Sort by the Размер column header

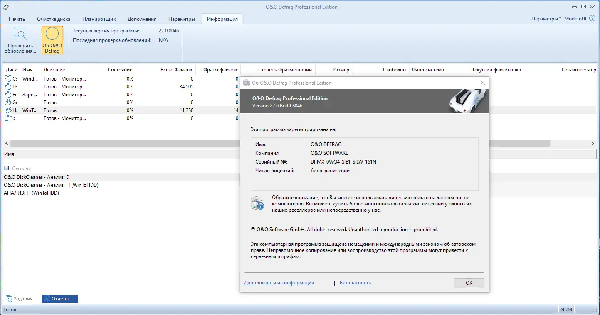pyautogui.click(x=334, y=70)
